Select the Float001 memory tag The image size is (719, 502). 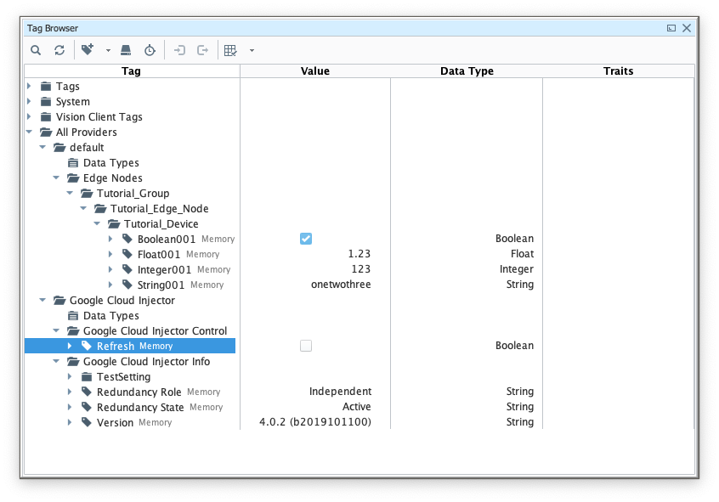[159, 254]
